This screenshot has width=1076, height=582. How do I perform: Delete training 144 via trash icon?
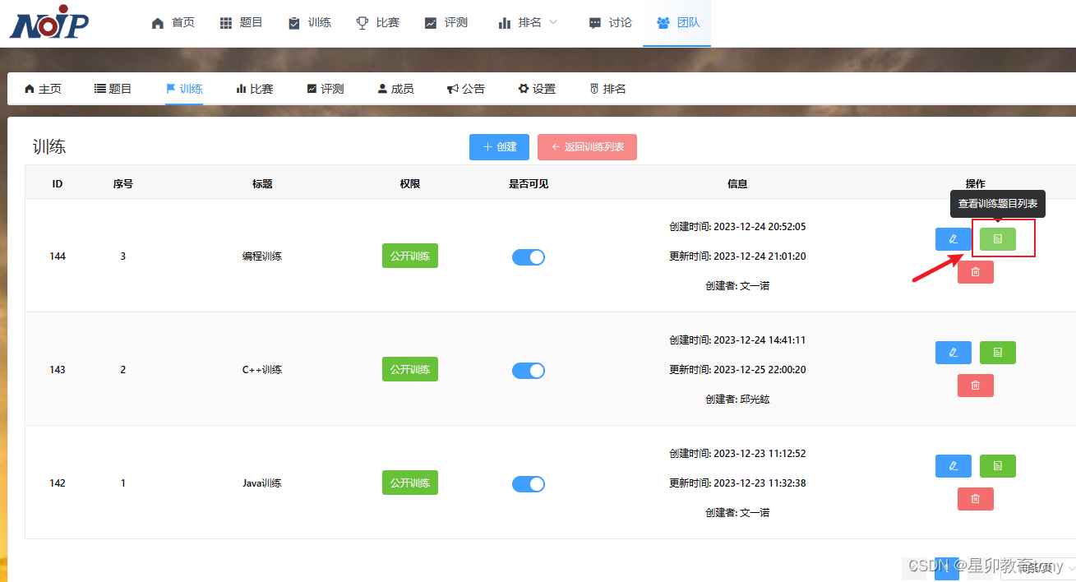coord(975,271)
